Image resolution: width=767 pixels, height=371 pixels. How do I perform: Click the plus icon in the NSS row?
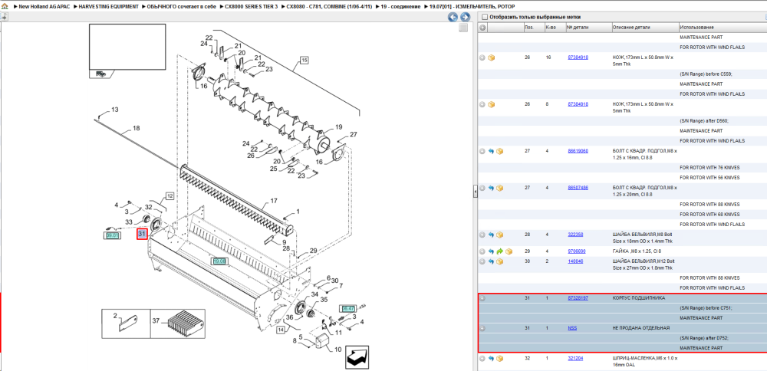click(x=482, y=328)
